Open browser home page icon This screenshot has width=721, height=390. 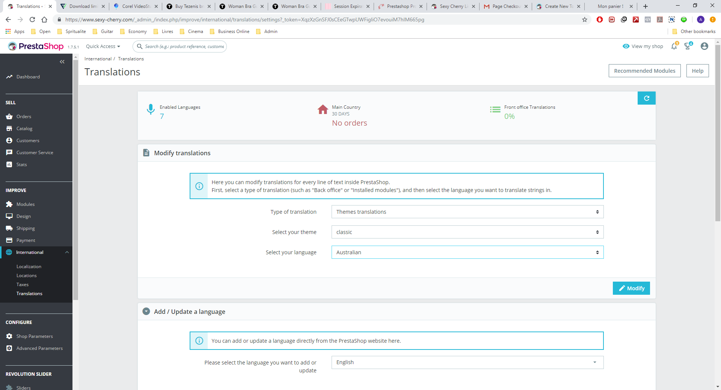pos(44,19)
